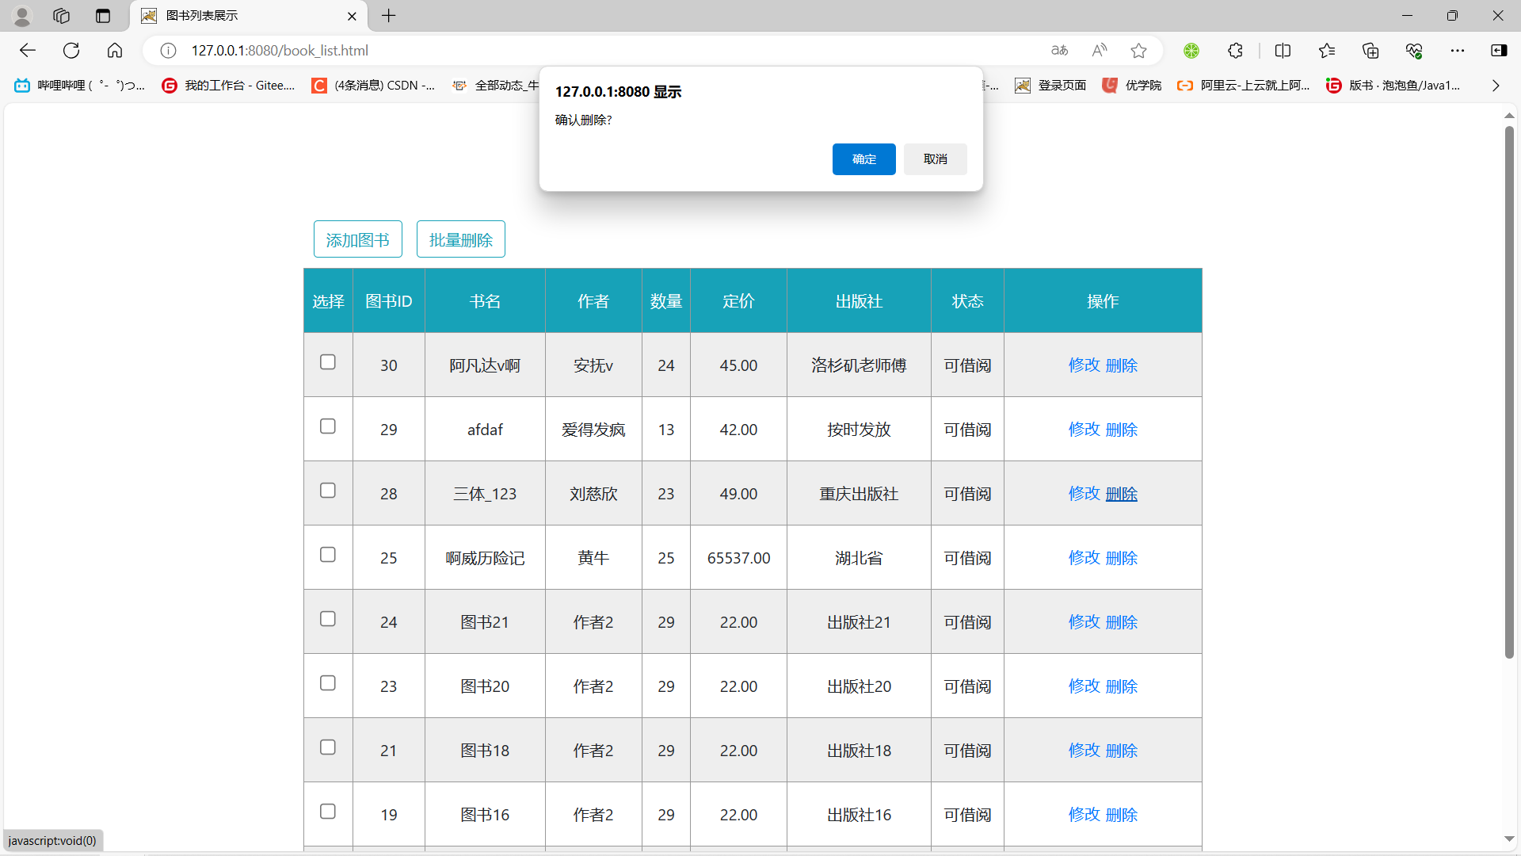This screenshot has width=1521, height=856.
Task: Click 修改 for 图书16
Action: tap(1085, 815)
